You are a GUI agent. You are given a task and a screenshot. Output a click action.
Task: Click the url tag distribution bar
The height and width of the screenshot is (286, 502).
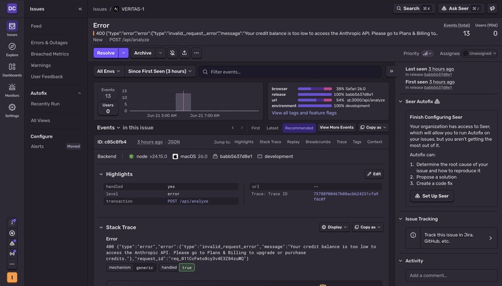coord(315,100)
